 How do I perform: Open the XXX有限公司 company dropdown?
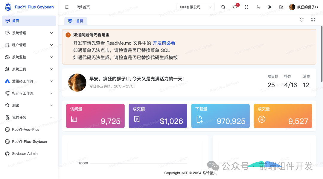coord(195,7)
